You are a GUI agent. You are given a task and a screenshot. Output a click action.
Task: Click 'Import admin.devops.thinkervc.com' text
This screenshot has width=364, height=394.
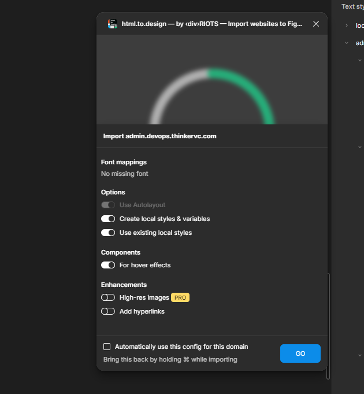point(160,136)
